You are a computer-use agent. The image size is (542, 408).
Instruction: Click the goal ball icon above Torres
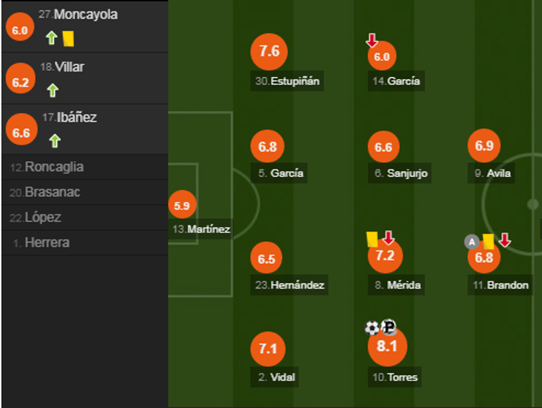click(372, 328)
